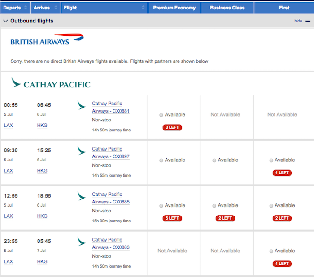Select First on flight CX0897
314x277 pixels.
[x=271, y=160]
